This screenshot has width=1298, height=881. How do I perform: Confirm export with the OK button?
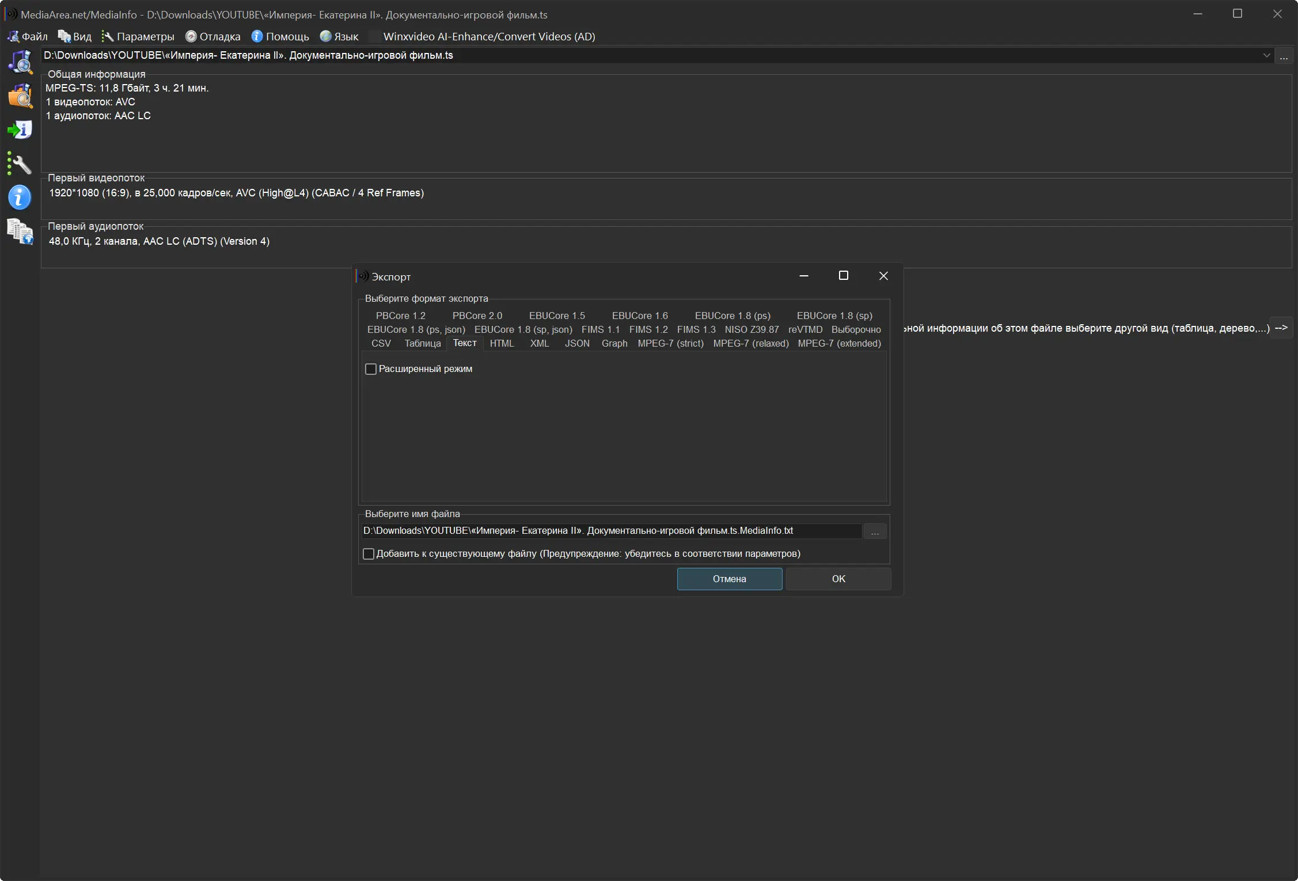point(838,579)
